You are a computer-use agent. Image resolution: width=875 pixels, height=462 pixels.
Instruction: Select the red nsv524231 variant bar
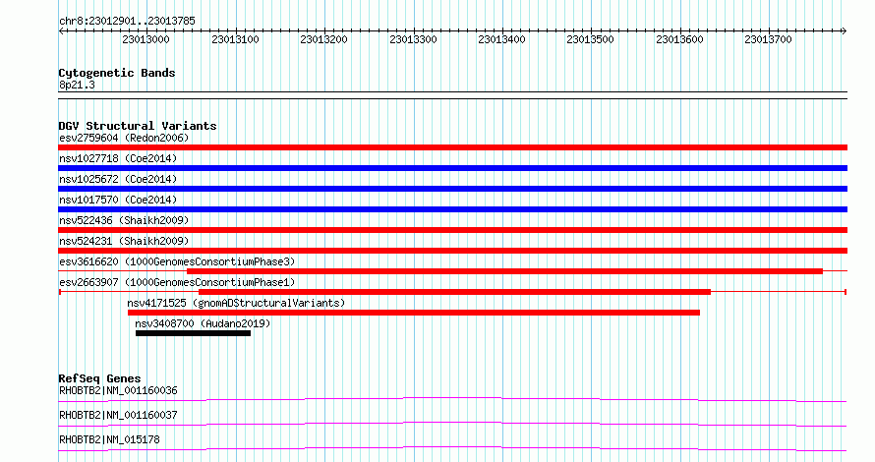[452, 251]
